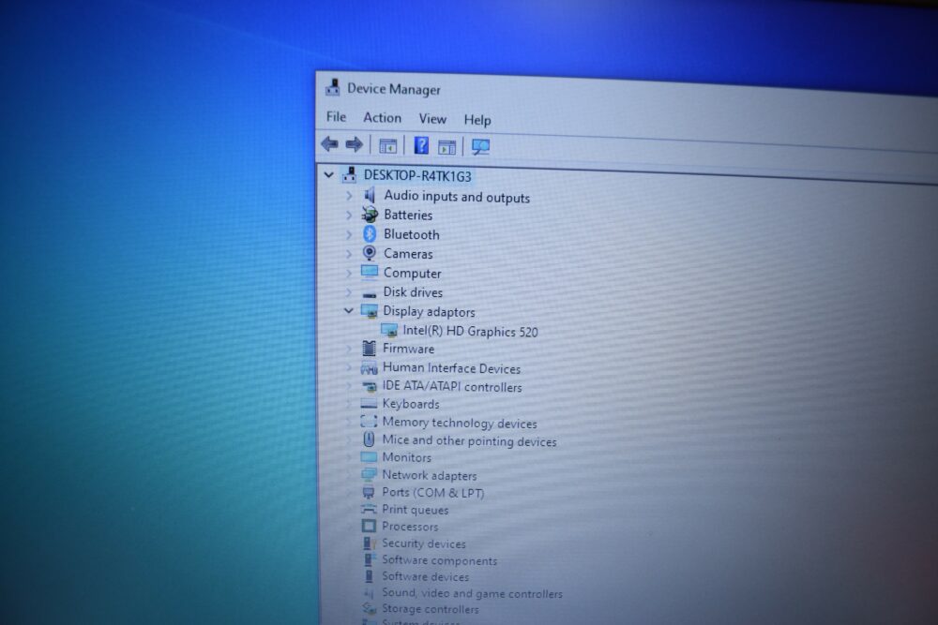Collapse the DESKTOP-R4TK1G3 root node
This screenshot has height=625, width=938.
(x=328, y=174)
